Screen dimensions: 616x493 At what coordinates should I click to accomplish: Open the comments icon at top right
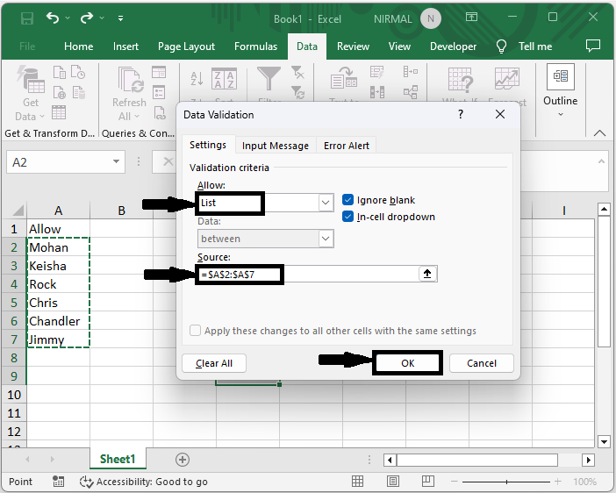click(x=593, y=46)
